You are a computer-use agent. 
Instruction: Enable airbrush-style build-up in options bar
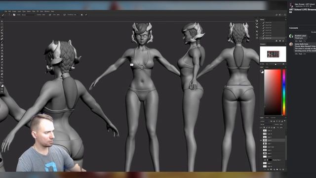point(64,15)
